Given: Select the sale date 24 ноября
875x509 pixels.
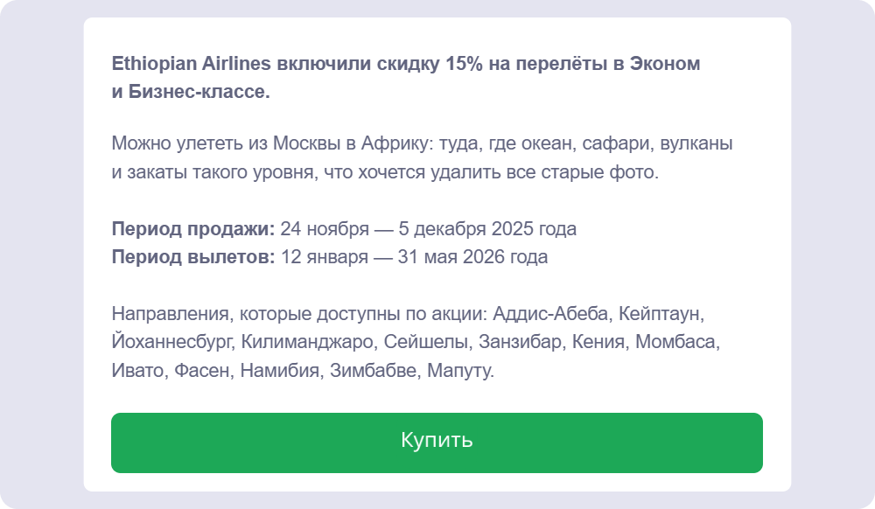Looking at the screenshot, I should 324,229.
